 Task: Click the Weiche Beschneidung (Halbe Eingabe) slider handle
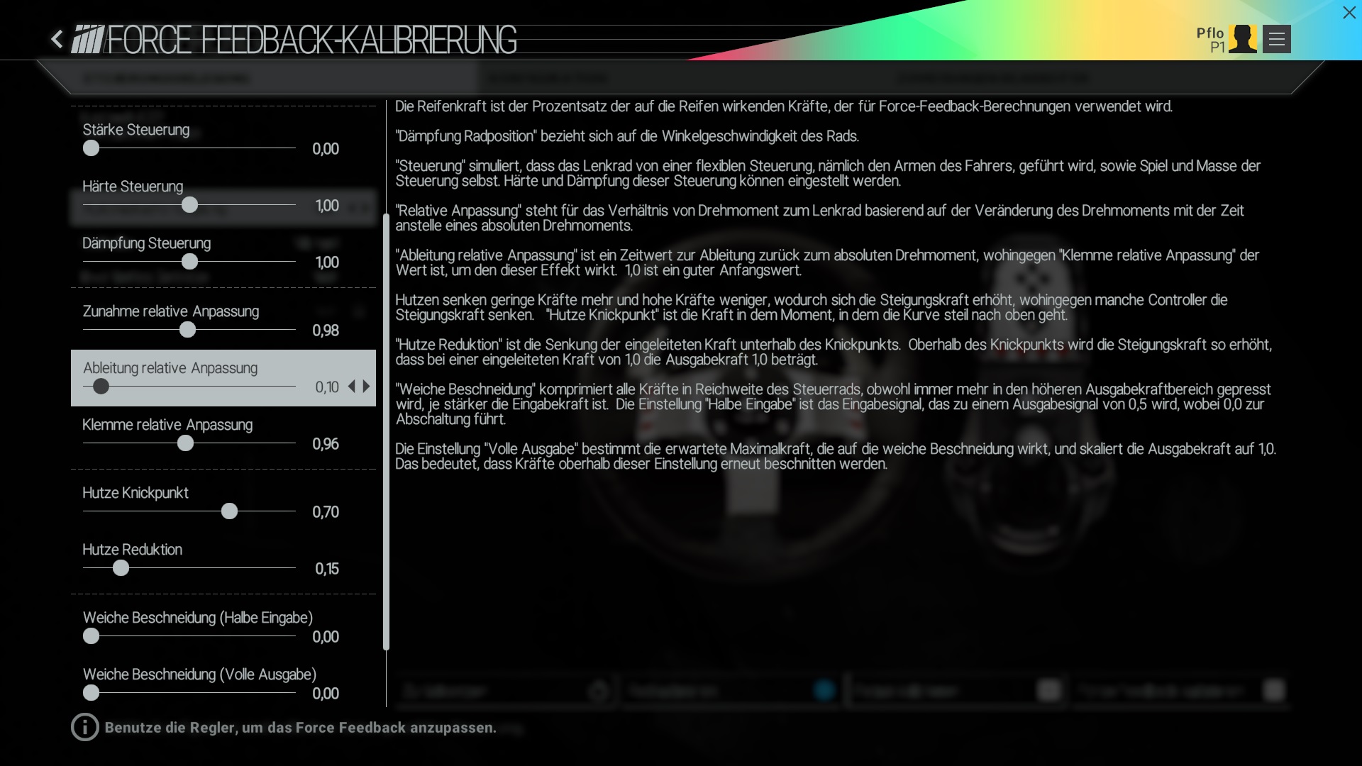91,636
